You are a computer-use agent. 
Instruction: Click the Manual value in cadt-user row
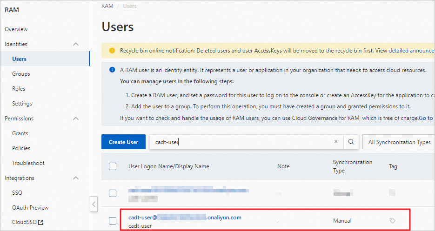[x=342, y=221]
